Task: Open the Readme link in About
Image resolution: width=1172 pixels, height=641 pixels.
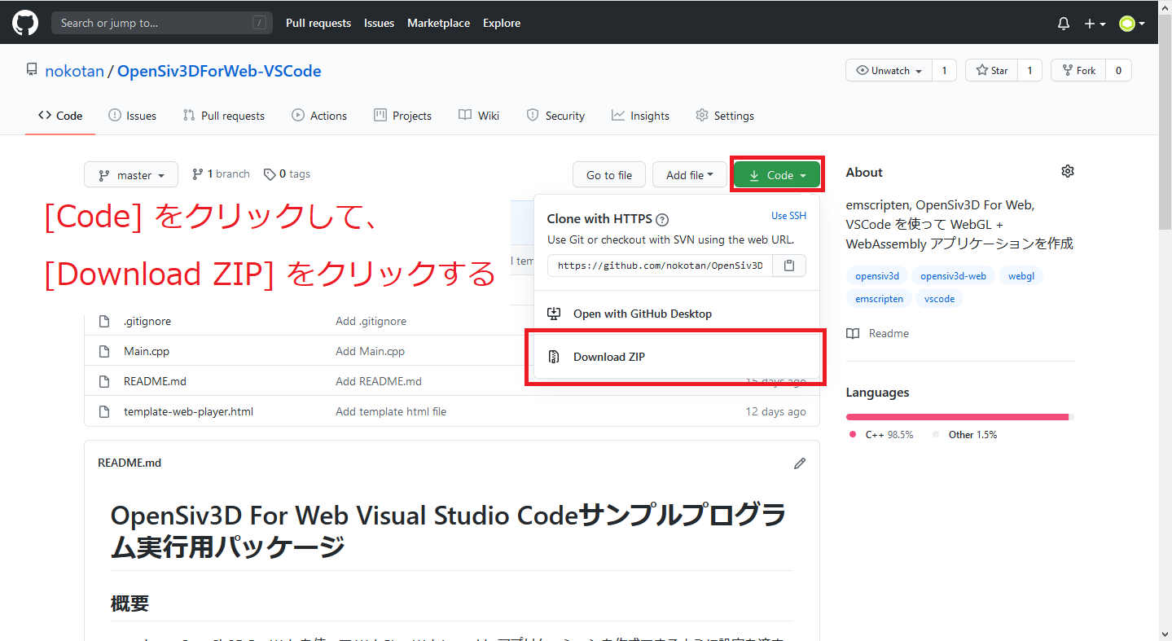Action: pyautogui.click(x=878, y=333)
